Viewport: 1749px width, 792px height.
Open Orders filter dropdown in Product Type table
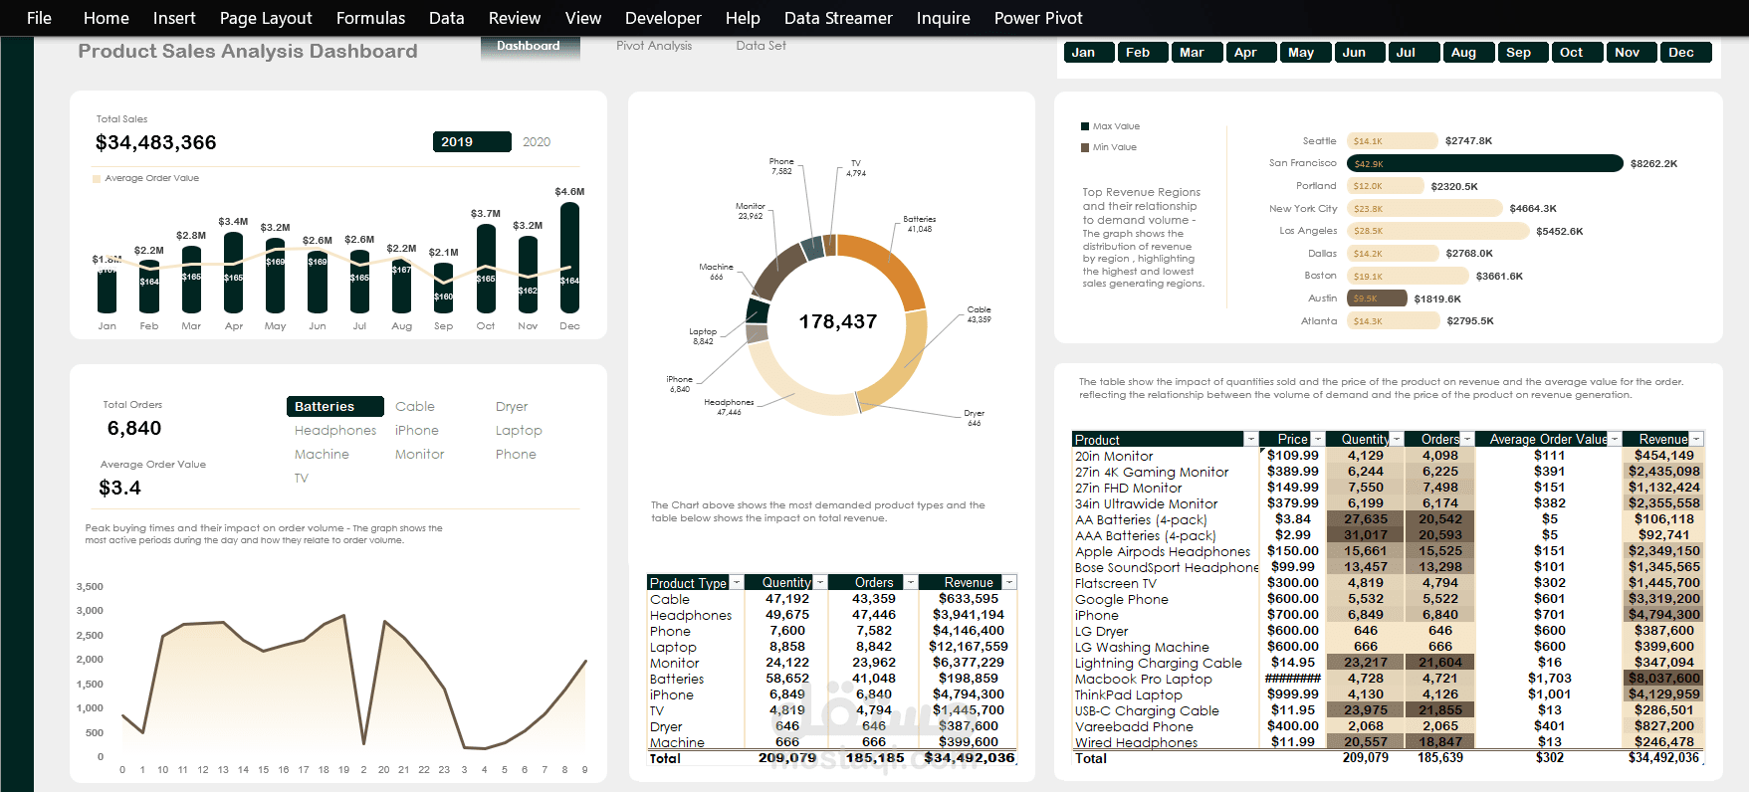point(910,583)
